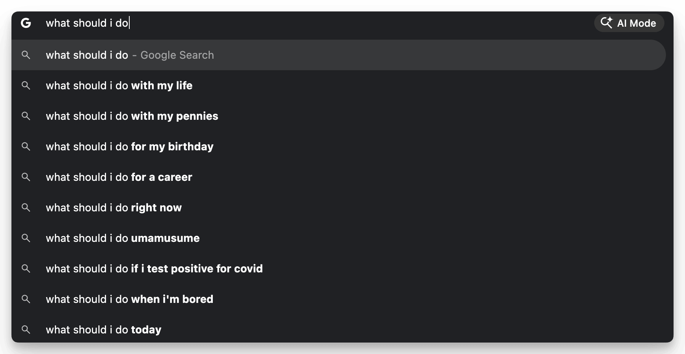Viewport: 685px width, 354px height.
Task: Click magnifier icon beside "for my birthday"
Action: click(x=26, y=146)
